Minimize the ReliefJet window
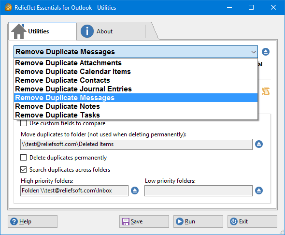 pos(229,7)
